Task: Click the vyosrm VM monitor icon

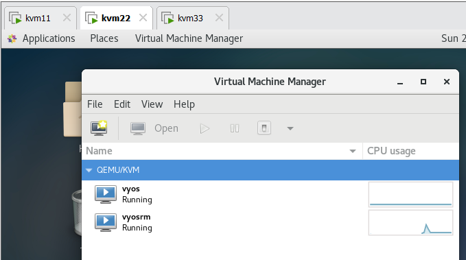Action: point(106,222)
